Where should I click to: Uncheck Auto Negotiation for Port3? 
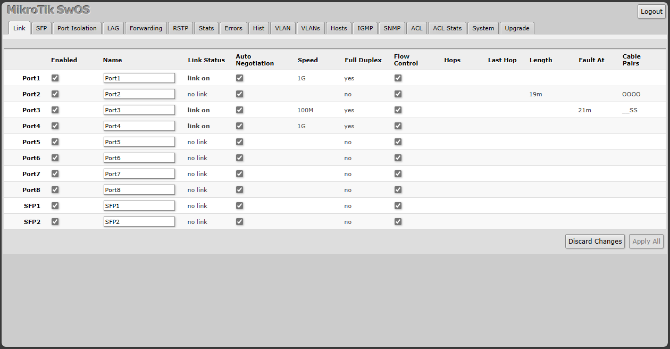point(240,110)
